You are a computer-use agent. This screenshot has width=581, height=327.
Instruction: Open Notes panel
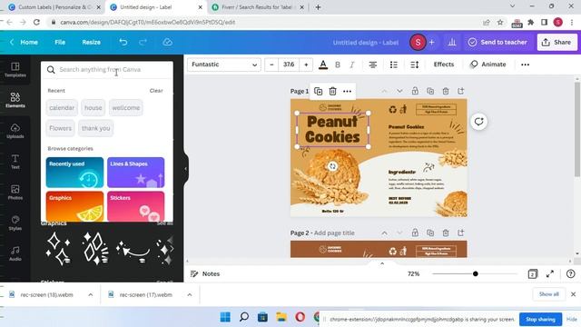tap(205, 274)
